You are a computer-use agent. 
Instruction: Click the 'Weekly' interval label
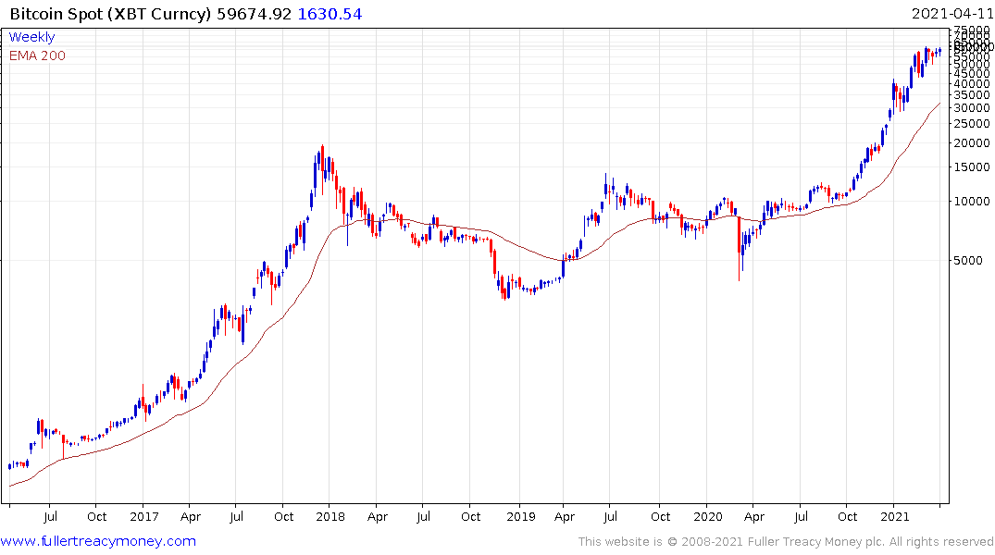31,37
